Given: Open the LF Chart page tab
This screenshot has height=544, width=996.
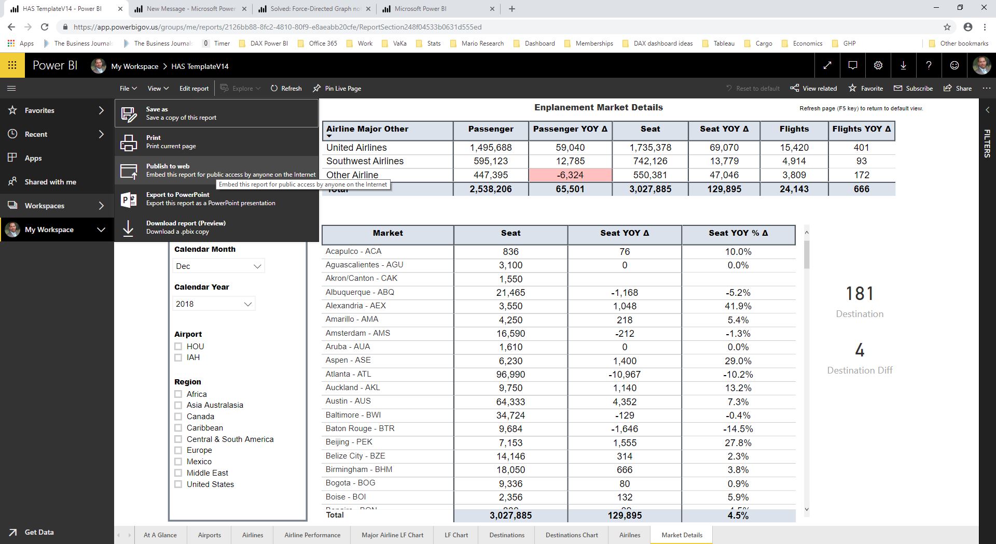Looking at the screenshot, I should coord(456,535).
